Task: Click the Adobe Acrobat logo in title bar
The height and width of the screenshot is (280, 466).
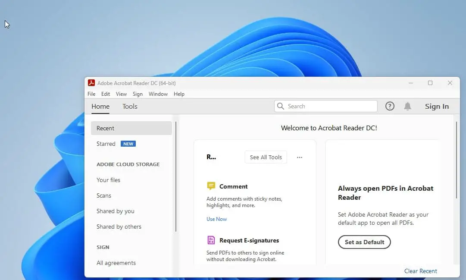Action: click(x=91, y=83)
